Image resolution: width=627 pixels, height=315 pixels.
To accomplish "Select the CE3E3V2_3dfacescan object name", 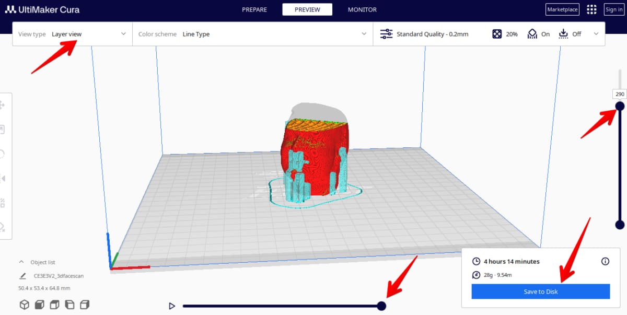I will [x=59, y=276].
